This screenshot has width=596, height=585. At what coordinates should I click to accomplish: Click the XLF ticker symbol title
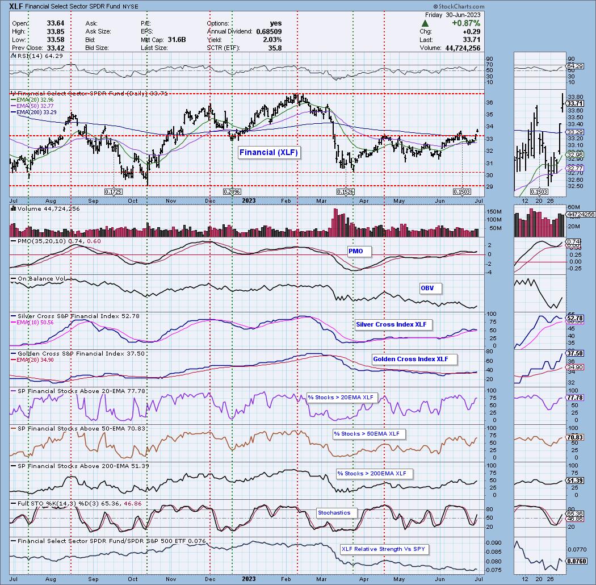(x=16, y=6)
